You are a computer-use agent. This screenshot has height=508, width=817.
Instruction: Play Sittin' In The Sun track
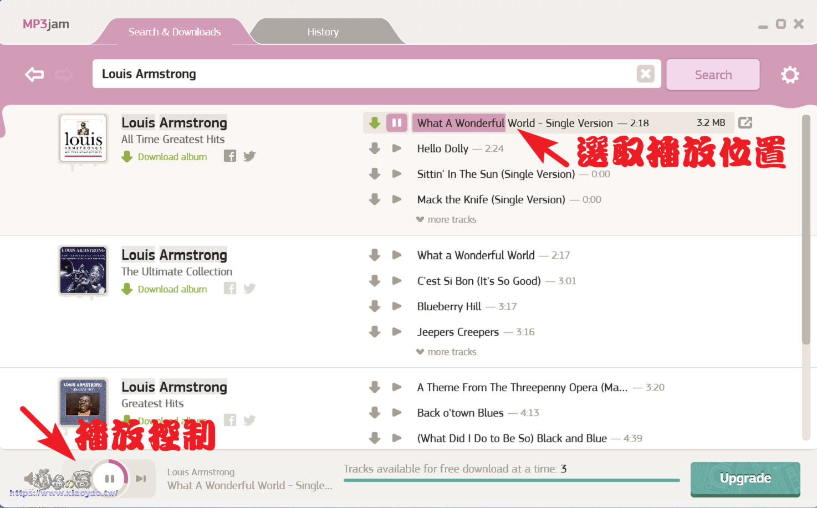point(397,174)
